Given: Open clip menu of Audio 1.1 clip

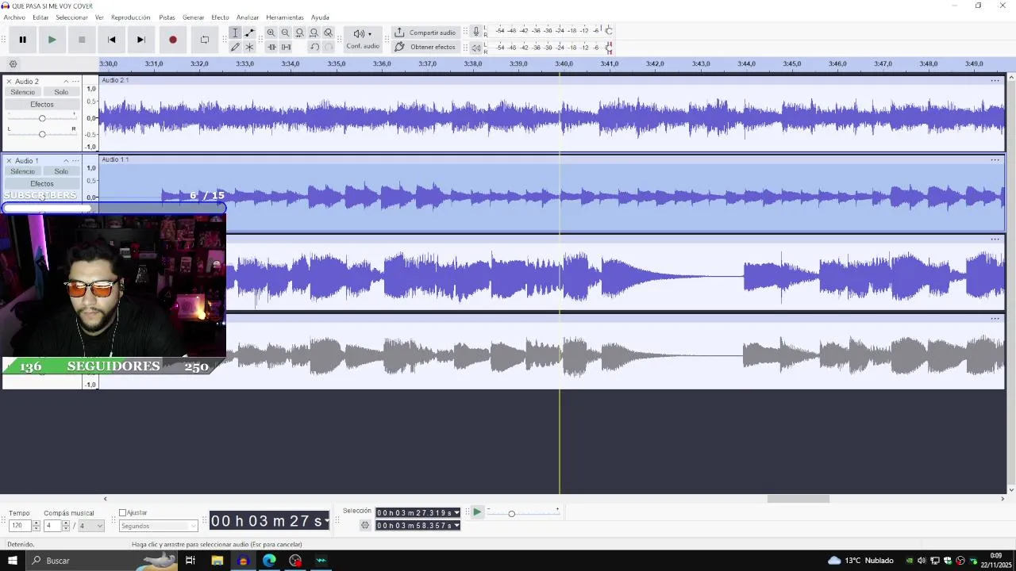Looking at the screenshot, I should 995,160.
